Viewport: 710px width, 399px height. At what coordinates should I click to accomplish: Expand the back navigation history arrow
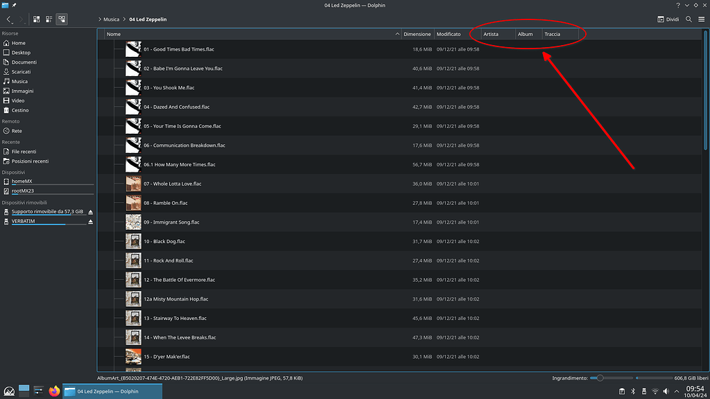pos(13,23)
